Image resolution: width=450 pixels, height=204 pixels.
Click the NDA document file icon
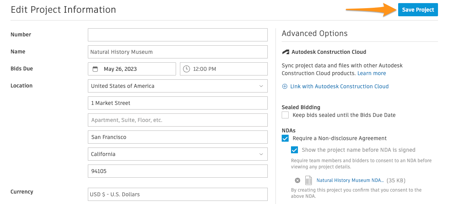[308, 180]
